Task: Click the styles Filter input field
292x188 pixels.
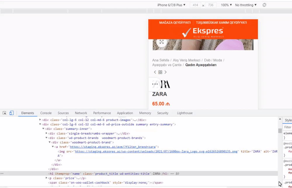Action: (x=288, y=127)
